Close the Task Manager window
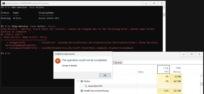Image resolution: width=204 pixels, height=94 pixels. point(199,54)
